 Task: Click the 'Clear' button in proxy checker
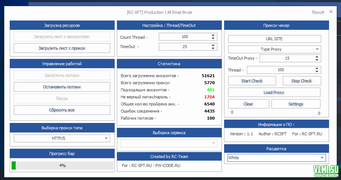tap(248, 104)
